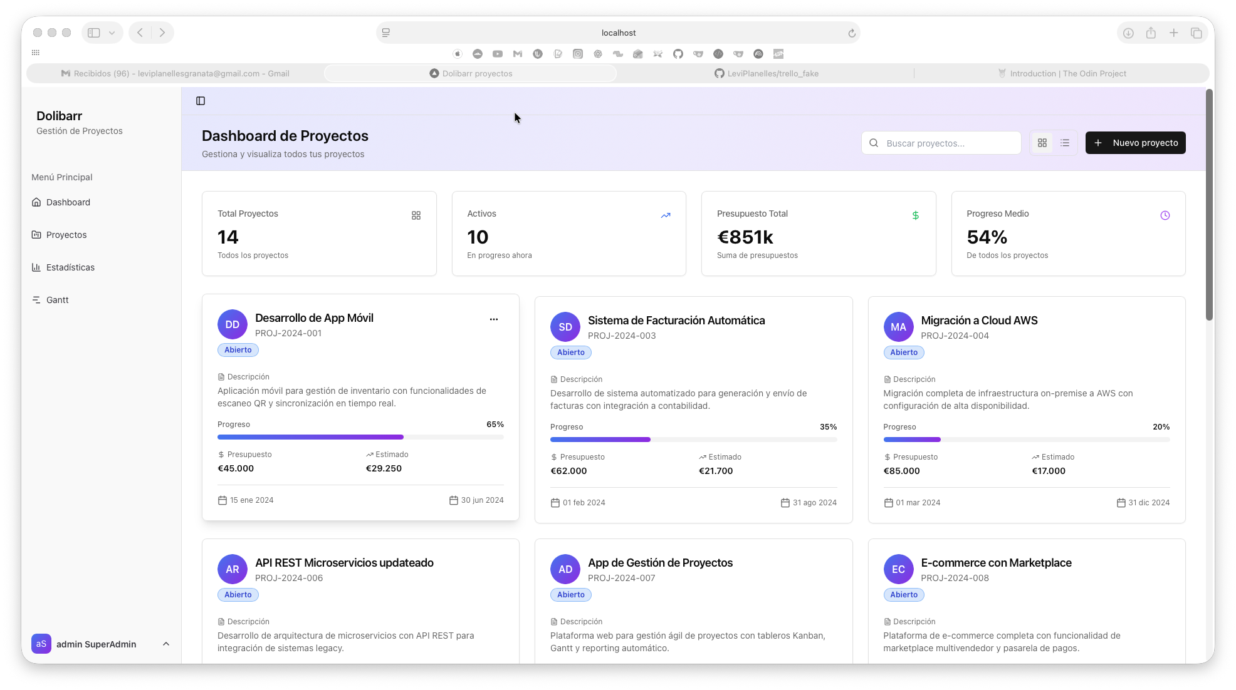Click the DD project avatar
Image resolution: width=1236 pixels, height=690 pixels.
coord(233,324)
